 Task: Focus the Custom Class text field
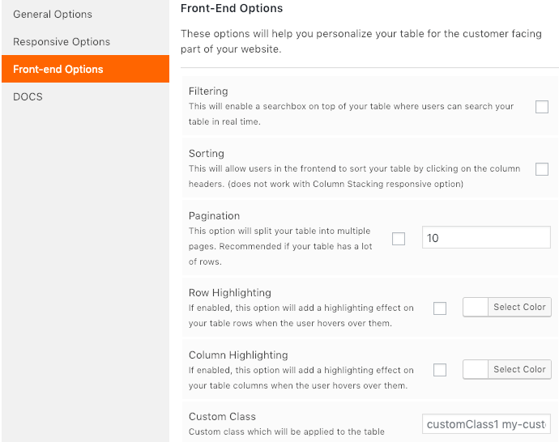pyautogui.click(x=486, y=424)
